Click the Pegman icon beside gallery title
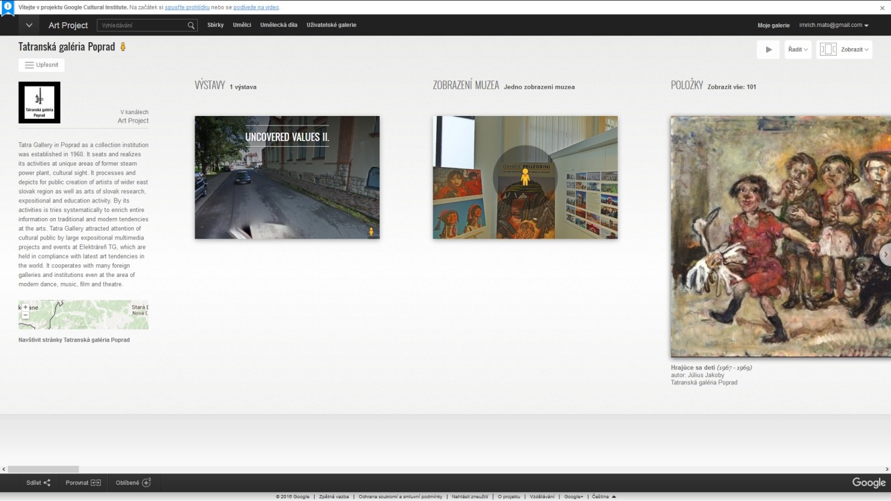The image size is (891, 501). tap(123, 47)
